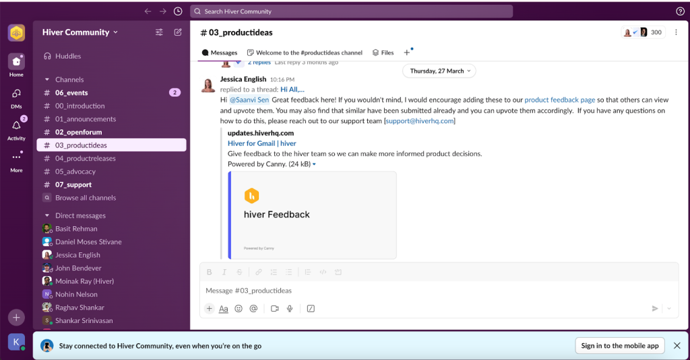This screenshot has width=690, height=360.
Task: Open slash command shortcuts
Action: [x=311, y=309]
